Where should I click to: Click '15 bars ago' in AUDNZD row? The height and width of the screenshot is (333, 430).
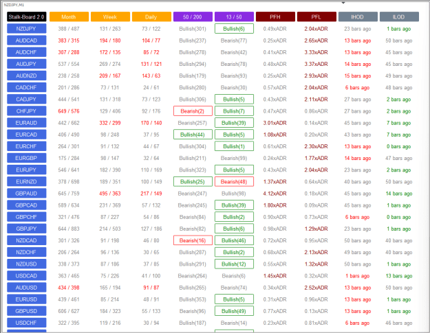click(358, 76)
